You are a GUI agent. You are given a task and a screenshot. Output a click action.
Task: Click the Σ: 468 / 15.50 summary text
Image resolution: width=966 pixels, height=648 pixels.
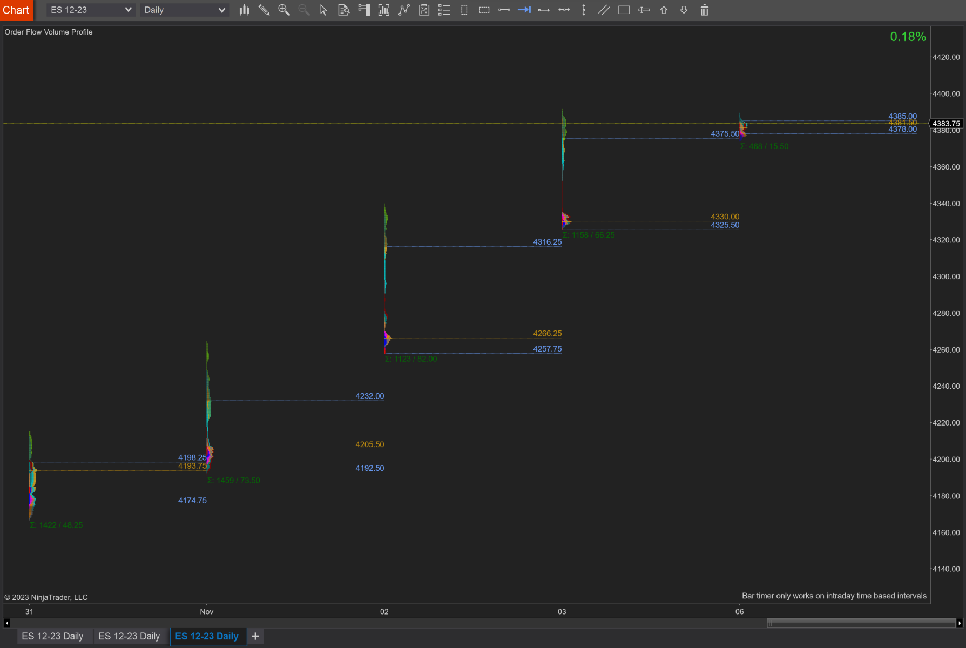764,146
